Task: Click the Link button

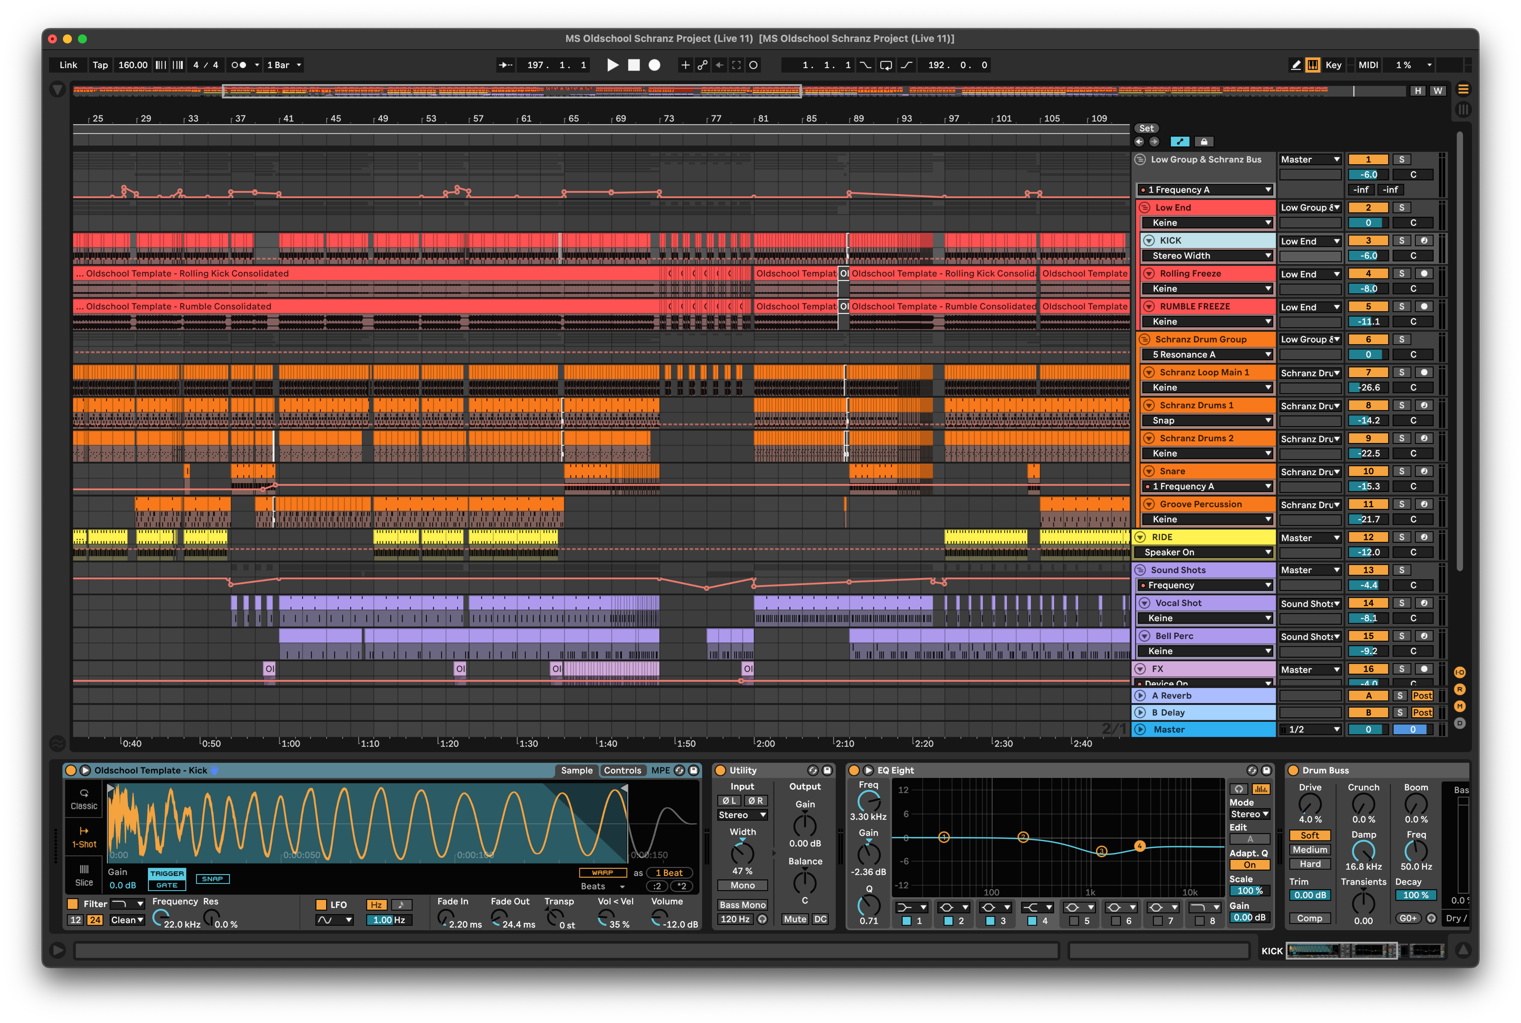Action: [x=68, y=65]
